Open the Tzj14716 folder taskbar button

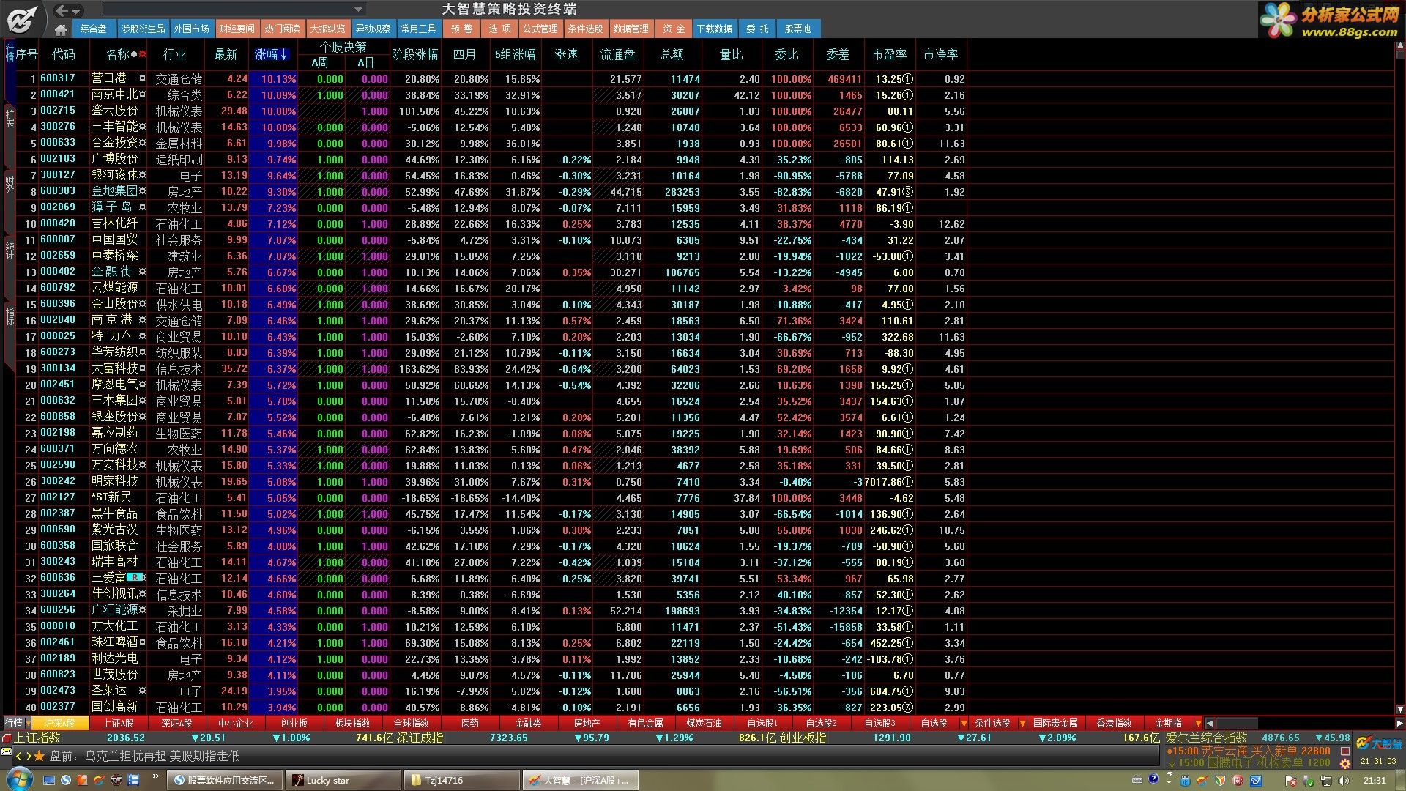pos(461,780)
